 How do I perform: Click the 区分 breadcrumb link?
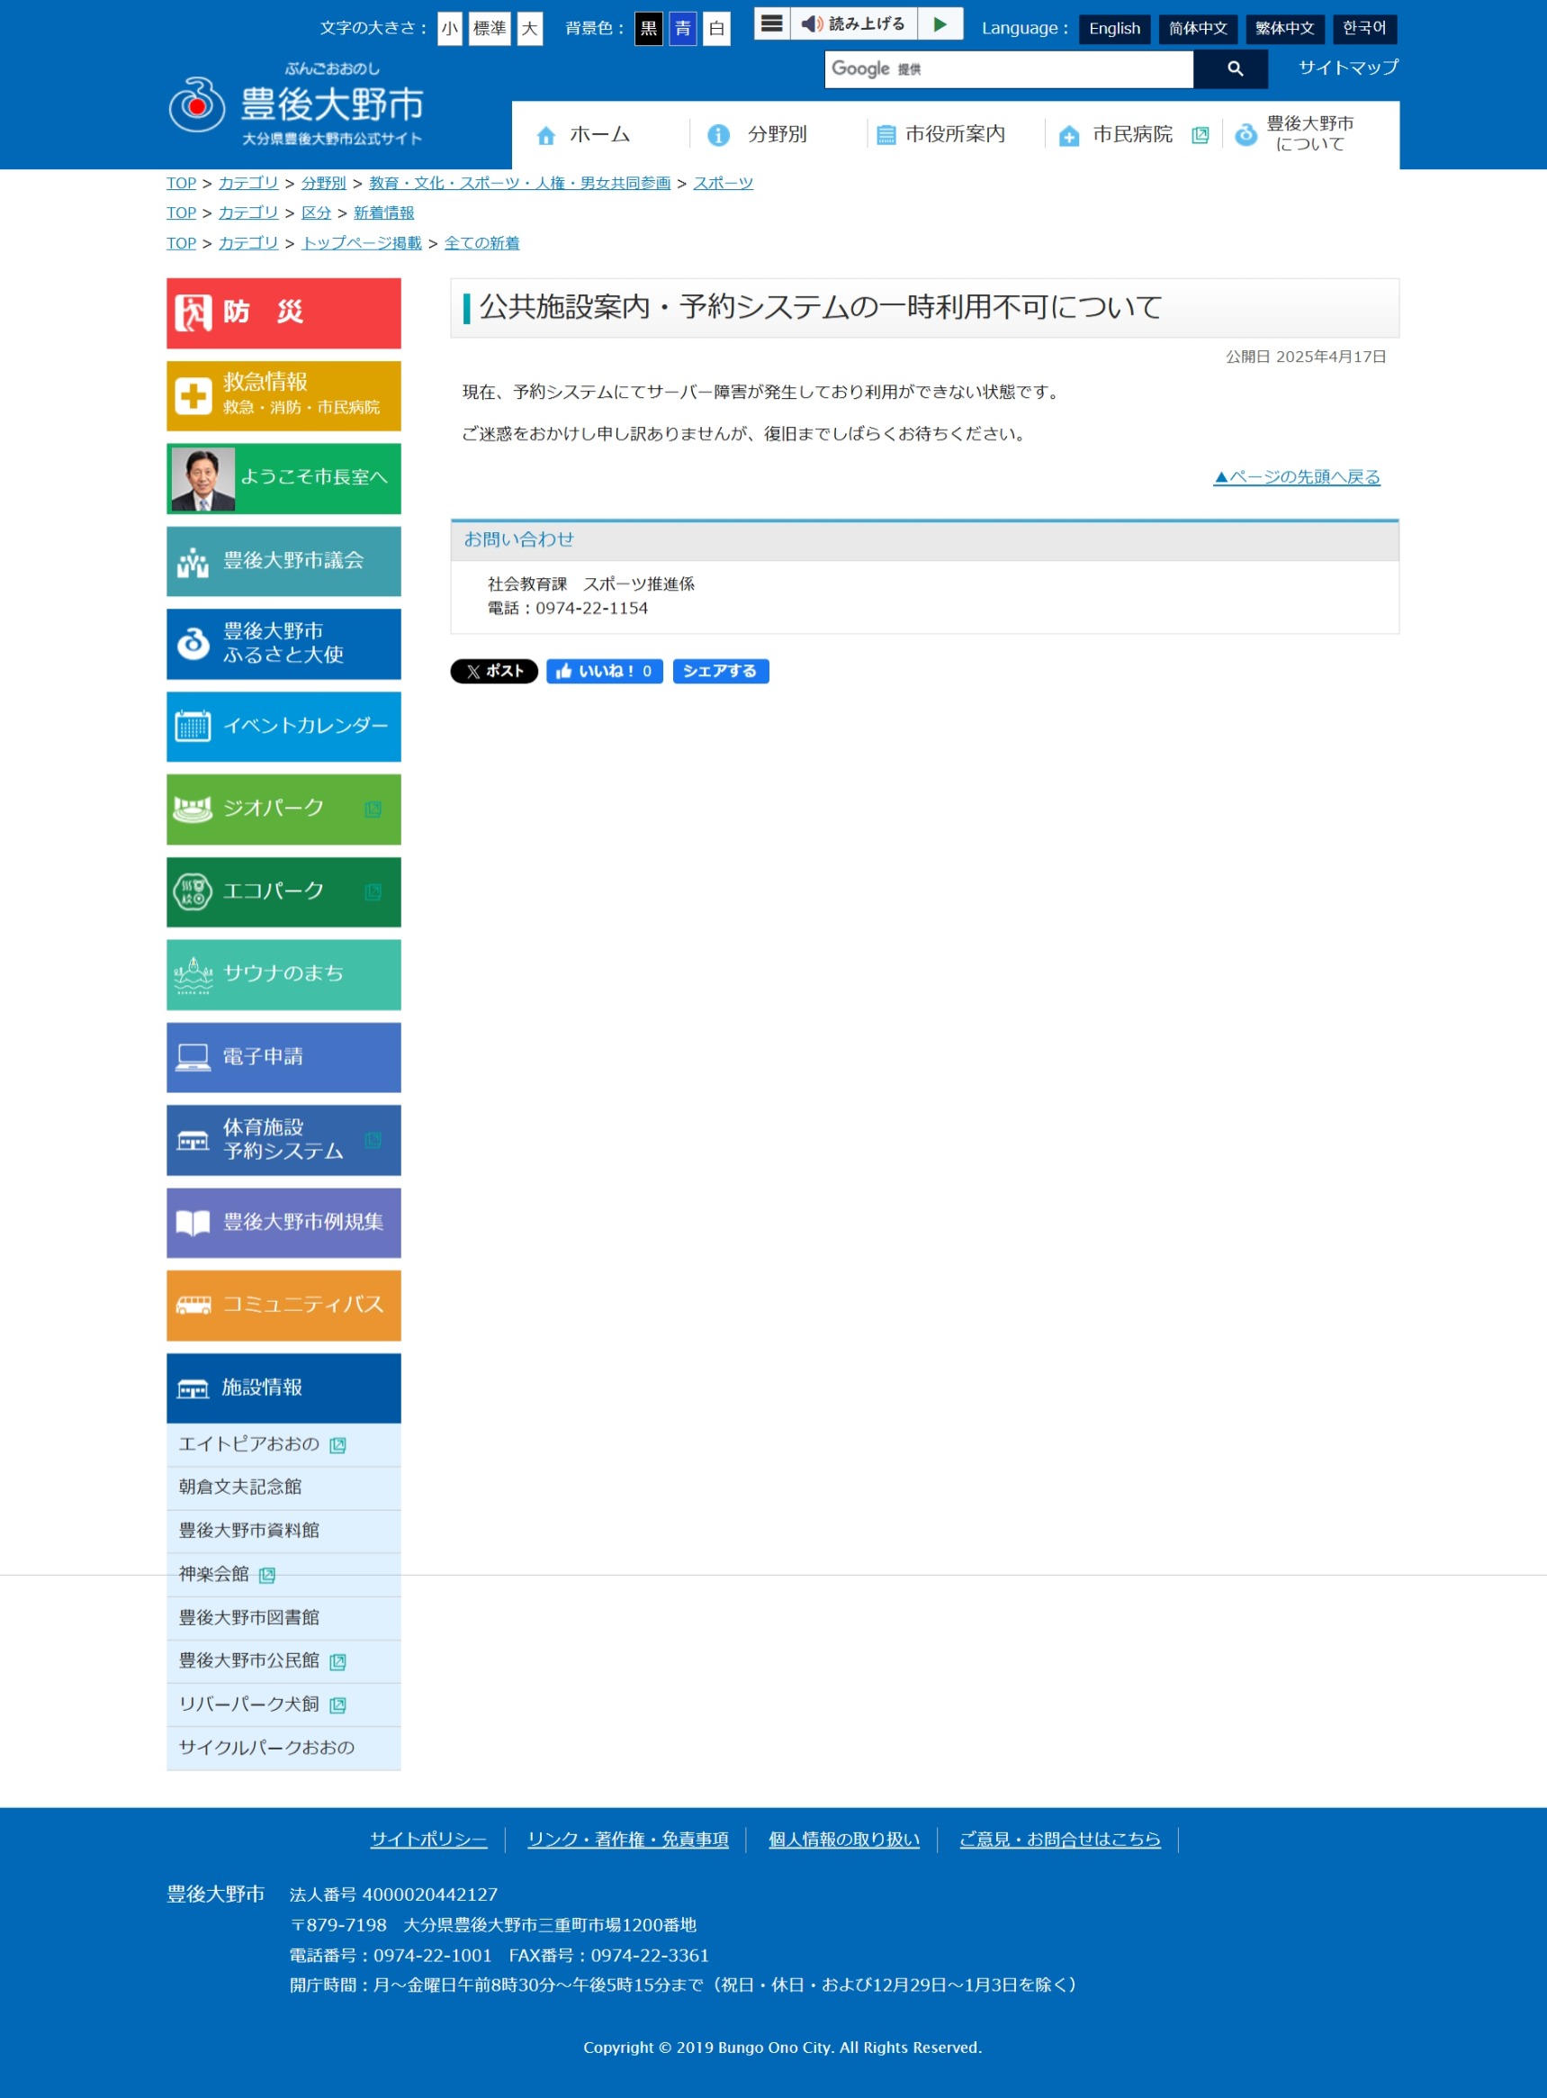(x=317, y=213)
